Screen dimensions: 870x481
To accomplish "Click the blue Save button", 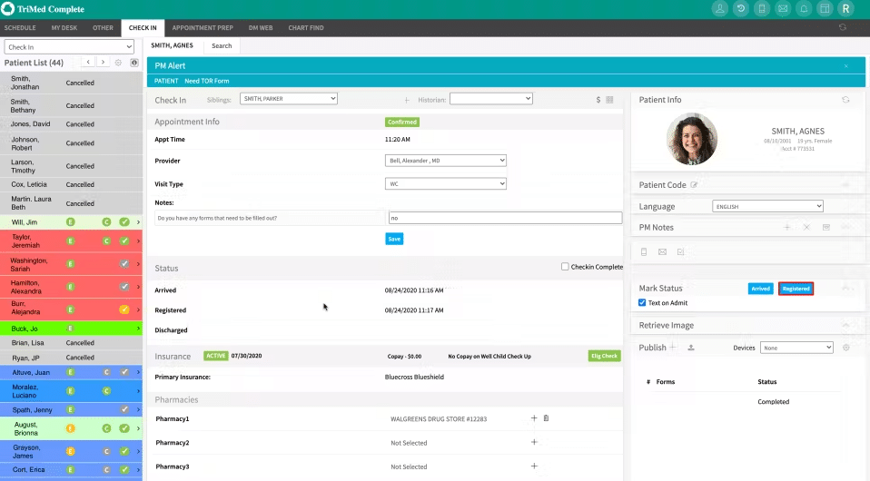I will pyautogui.click(x=394, y=239).
